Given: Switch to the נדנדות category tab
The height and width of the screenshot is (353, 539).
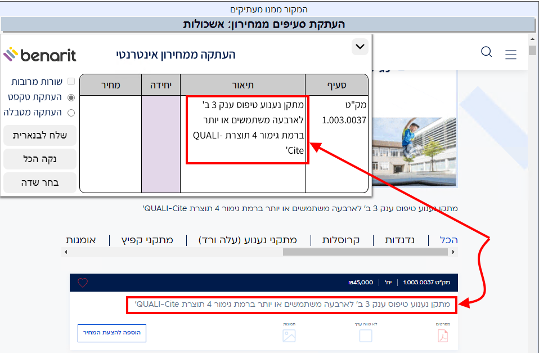Looking at the screenshot, I should [x=399, y=240].
